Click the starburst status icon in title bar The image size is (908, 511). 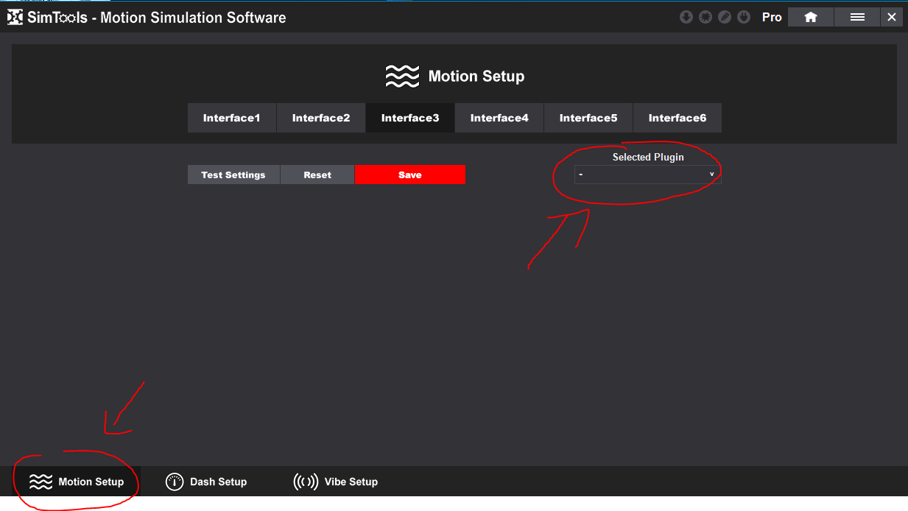tap(705, 17)
